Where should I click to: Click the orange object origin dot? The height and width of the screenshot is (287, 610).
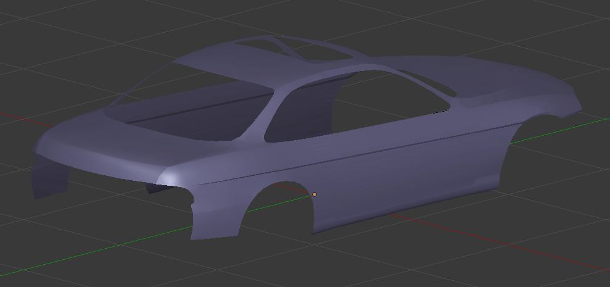pos(315,194)
